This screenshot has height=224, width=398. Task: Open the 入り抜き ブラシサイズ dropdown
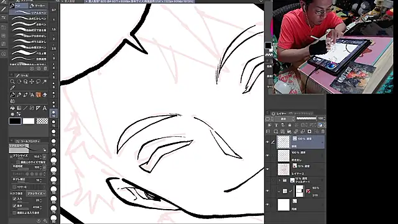coord(37,194)
